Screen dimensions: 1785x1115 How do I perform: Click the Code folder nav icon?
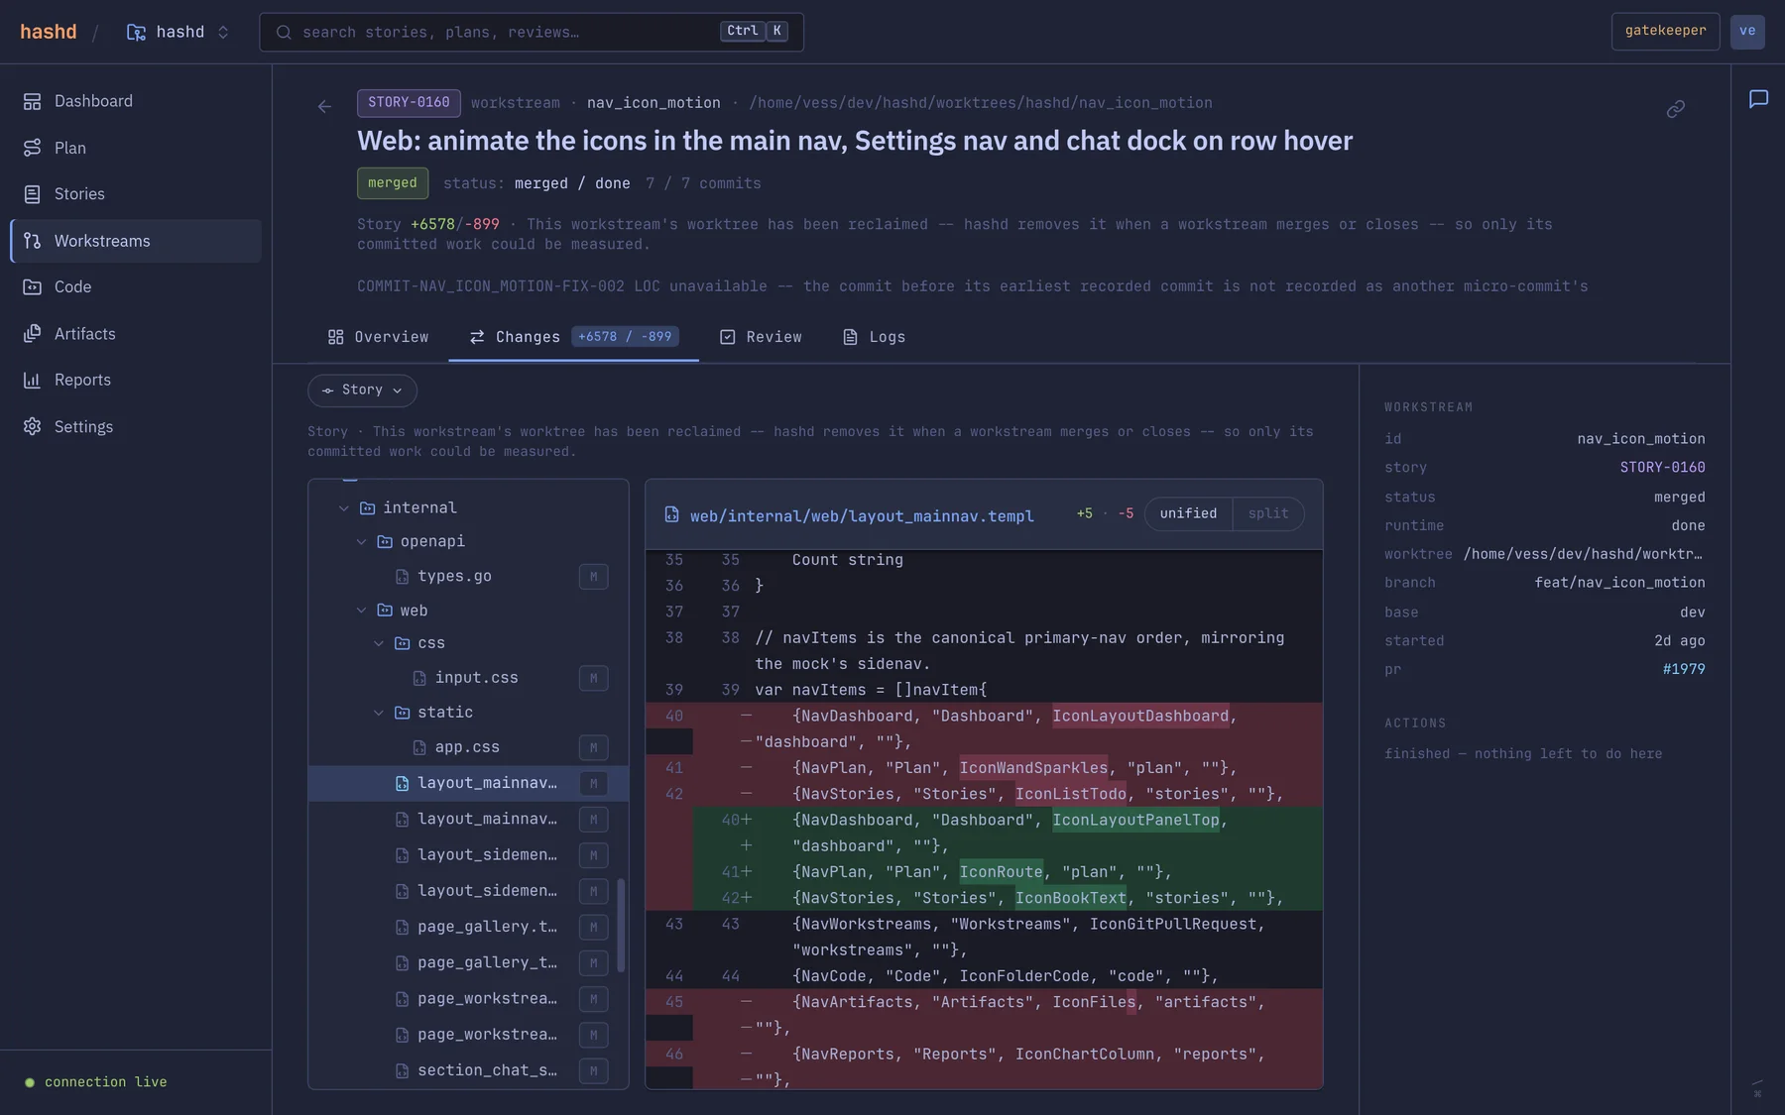tap(33, 287)
